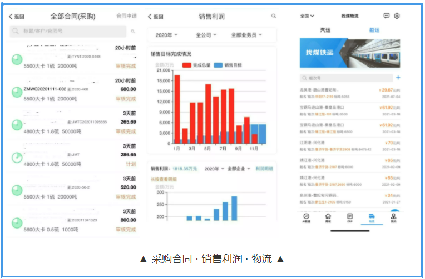Image resolution: width=425 pixels, height=279 pixels.
Task: Tap the search icon in contract search bar
Action: click(132, 32)
